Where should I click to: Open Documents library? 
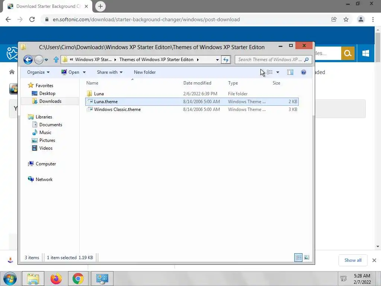tap(51, 125)
